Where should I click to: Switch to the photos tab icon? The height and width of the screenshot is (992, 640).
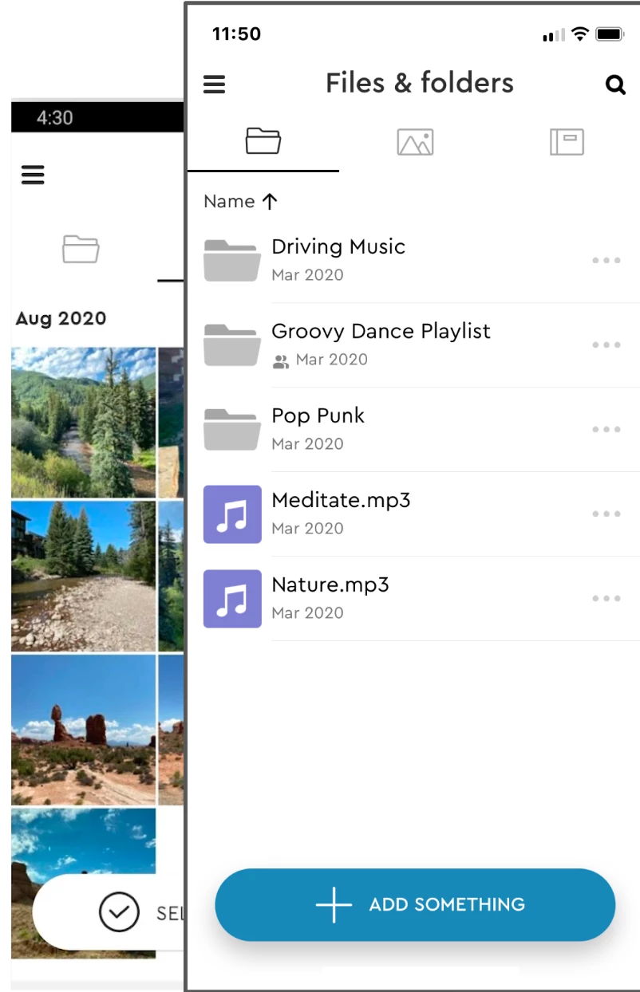click(415, 143)
